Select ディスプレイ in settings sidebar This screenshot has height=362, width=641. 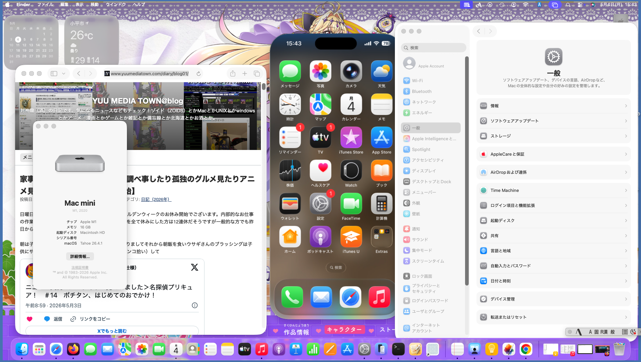point(430,171)
